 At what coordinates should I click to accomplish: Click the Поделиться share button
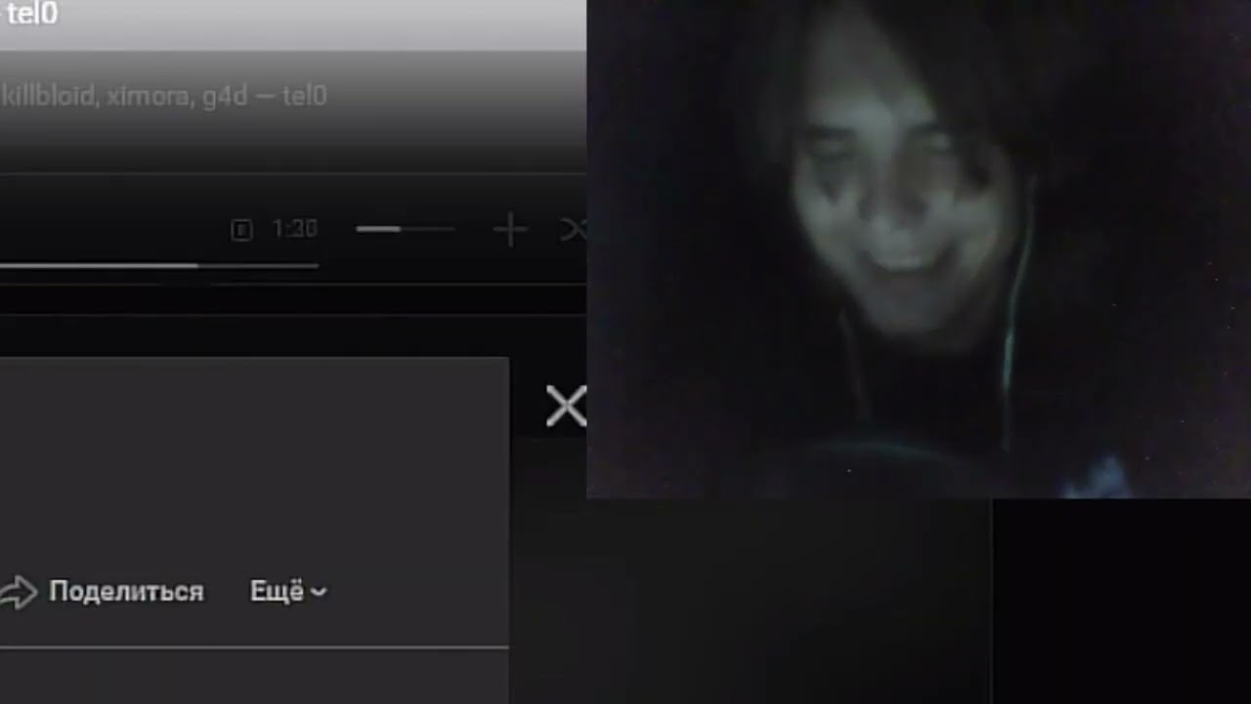click(x=102, y=592)
